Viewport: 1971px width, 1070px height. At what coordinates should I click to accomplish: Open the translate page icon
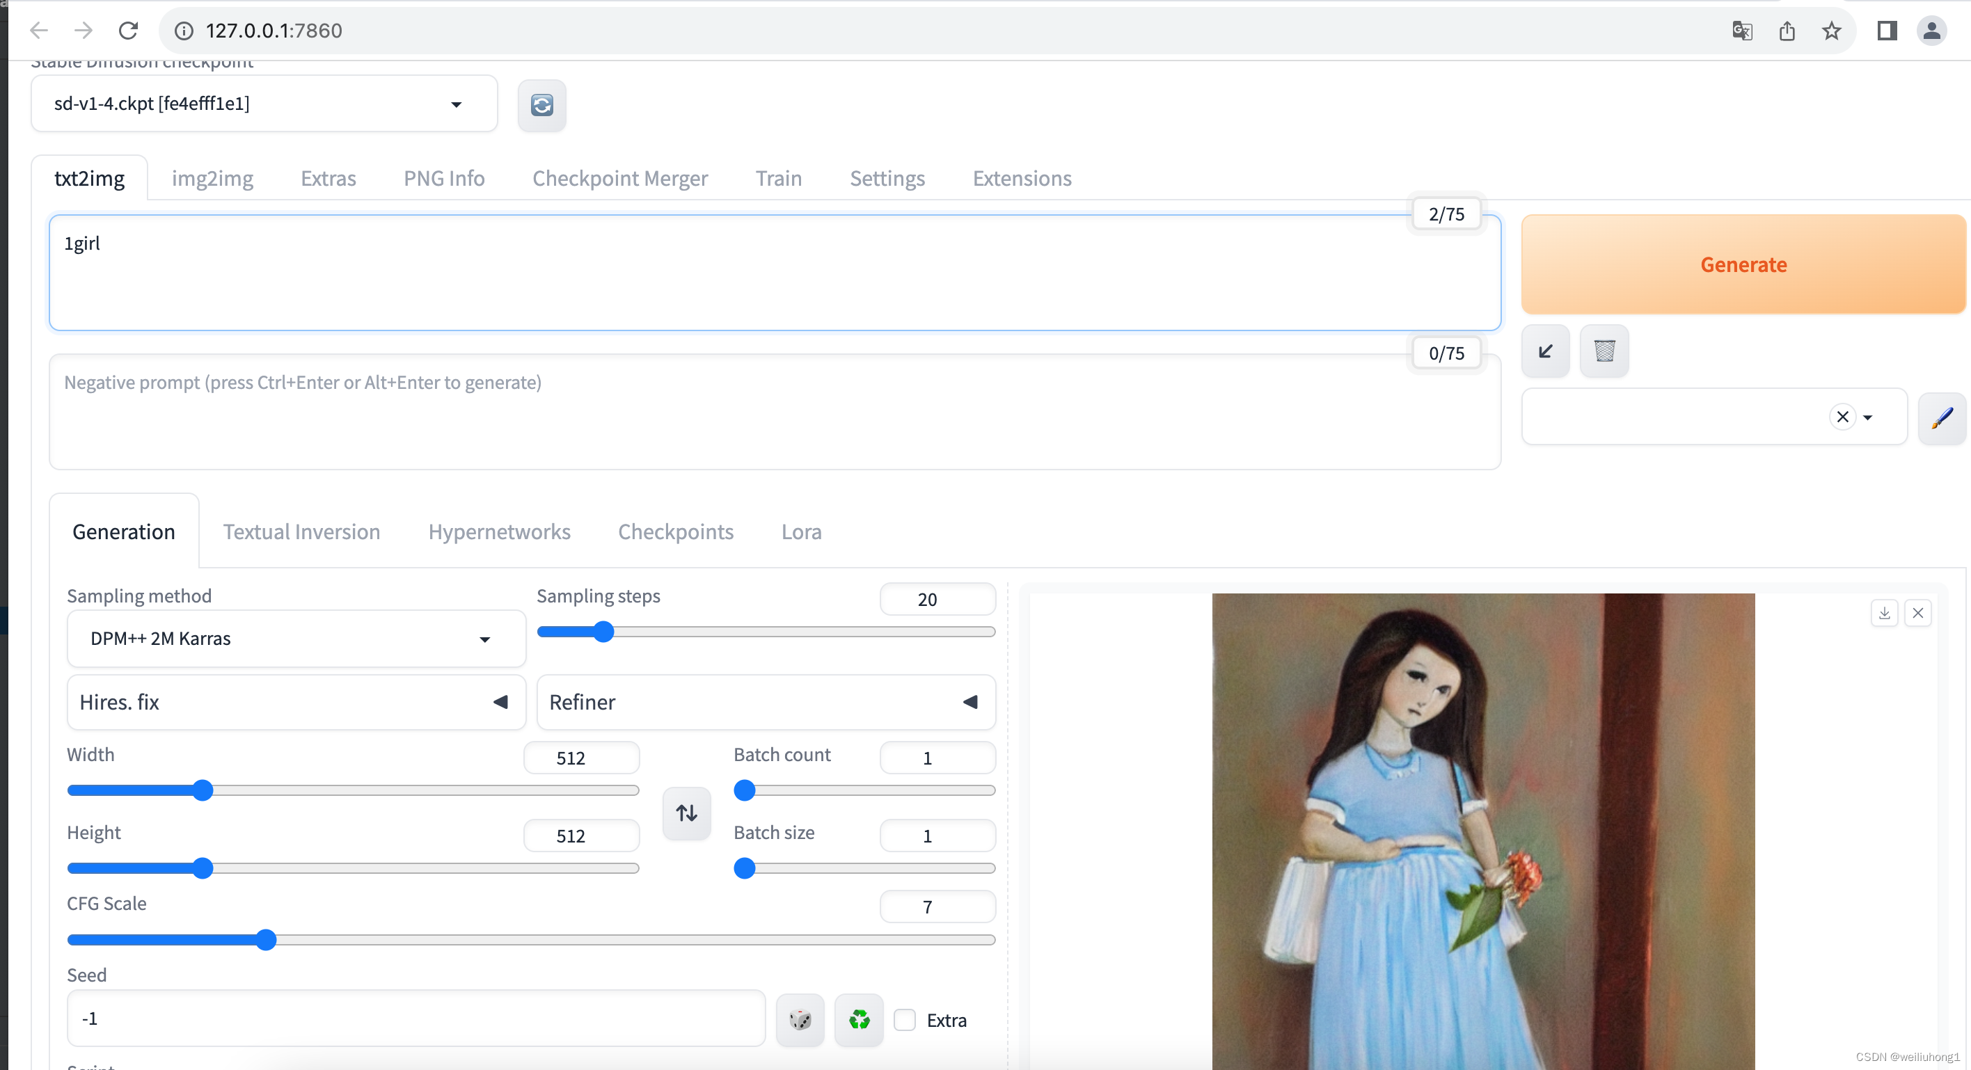[x=1742, y=31]
